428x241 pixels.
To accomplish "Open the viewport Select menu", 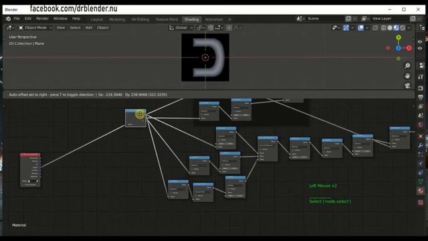I will pyautogui.click(x=75, y=27).
